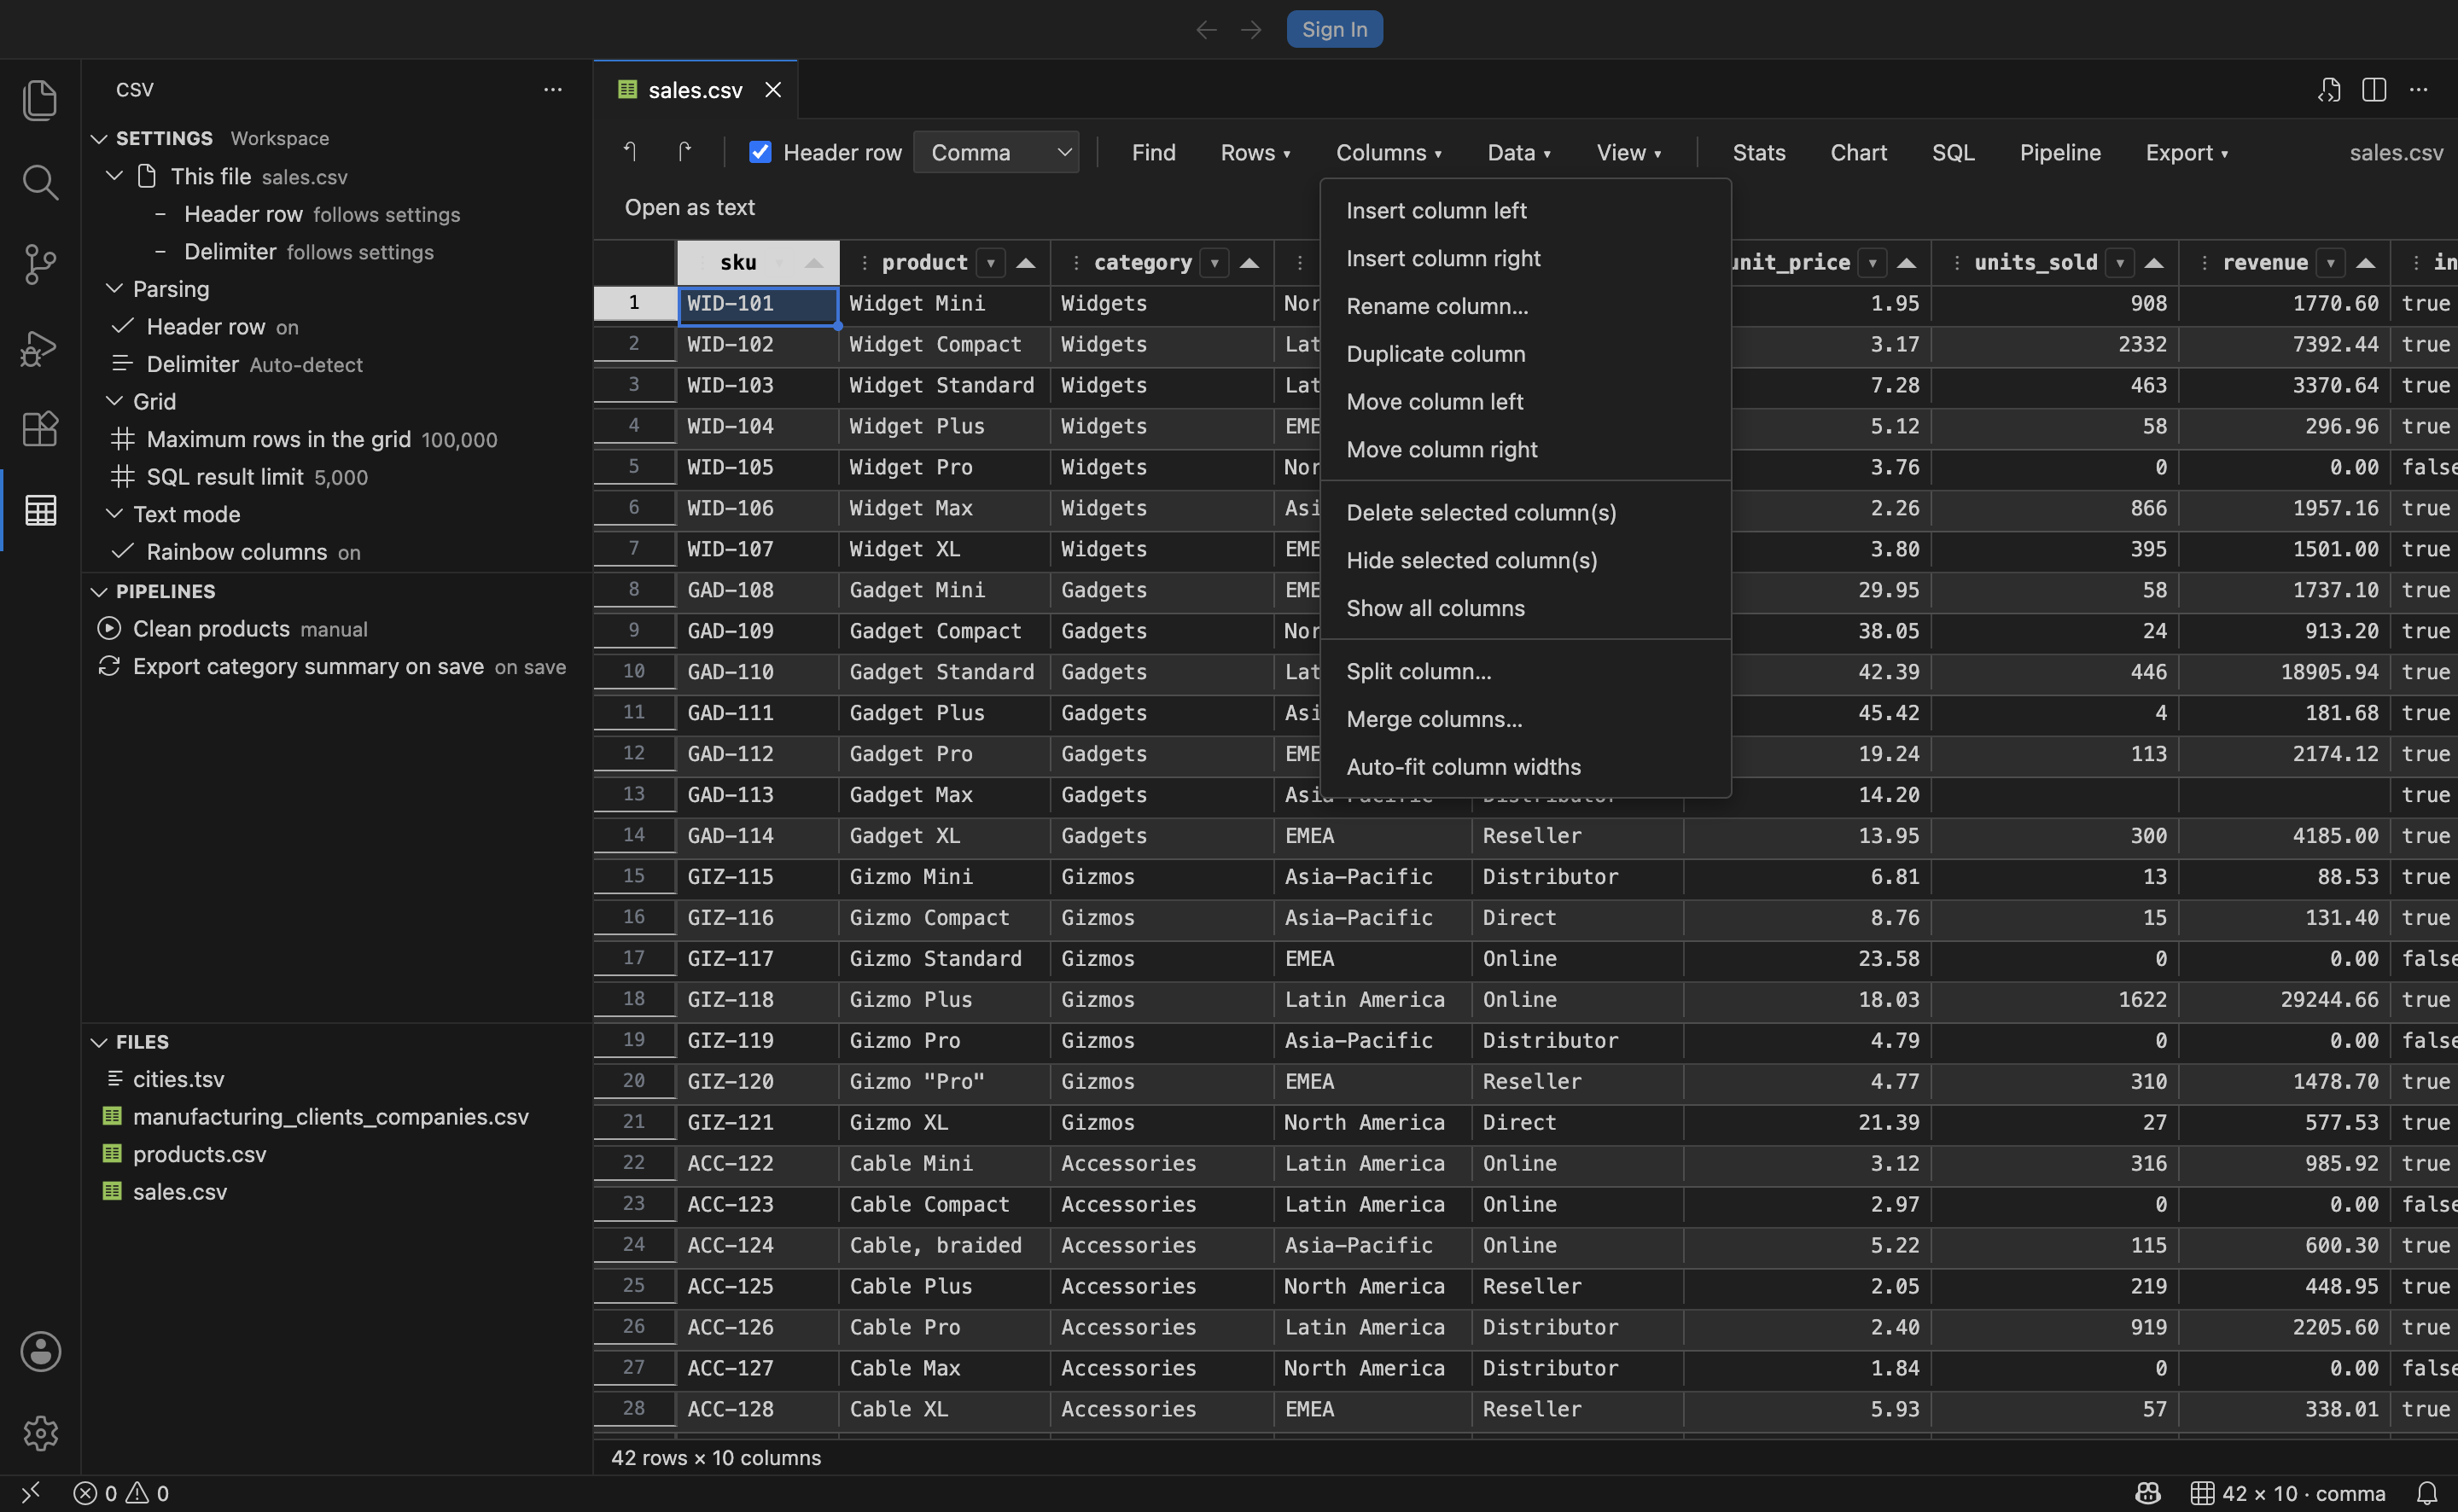This screenshot has width=2458, height=1512.
Task: Open cities.tsv in the FILES list
Action: (x=178, y=1079)
